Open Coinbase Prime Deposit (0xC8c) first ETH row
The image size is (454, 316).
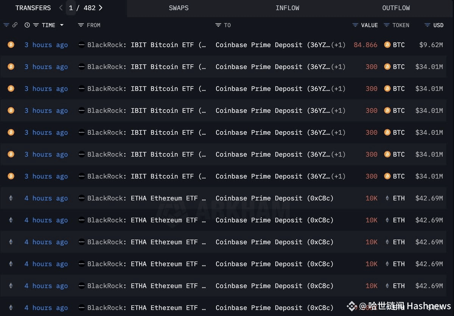pos(274,198)
